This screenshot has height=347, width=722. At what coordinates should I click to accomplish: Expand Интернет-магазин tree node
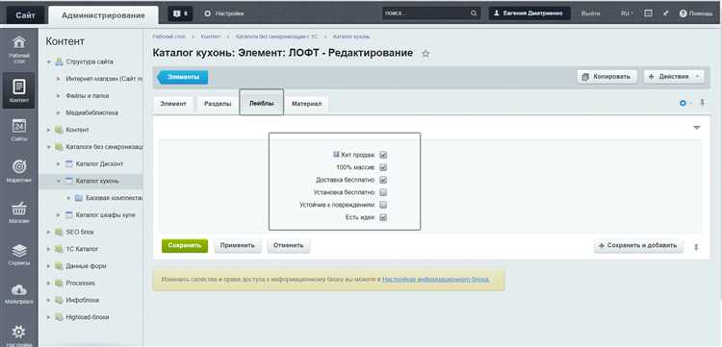(x=59, y=79)
